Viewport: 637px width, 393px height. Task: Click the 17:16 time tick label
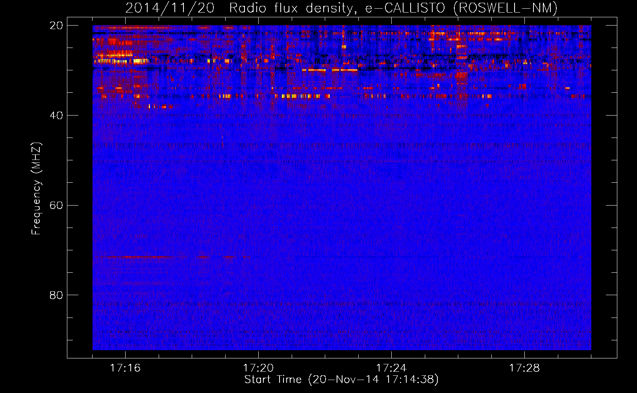point(125,368)
